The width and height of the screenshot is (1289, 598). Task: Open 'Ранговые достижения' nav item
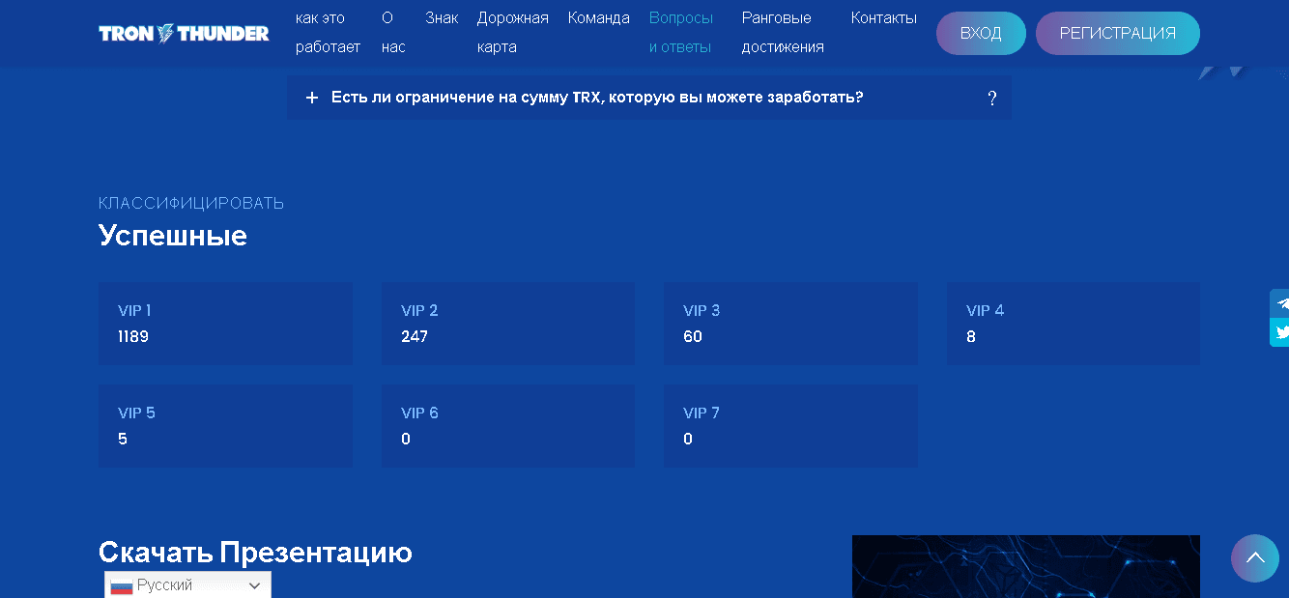(783, 33)
